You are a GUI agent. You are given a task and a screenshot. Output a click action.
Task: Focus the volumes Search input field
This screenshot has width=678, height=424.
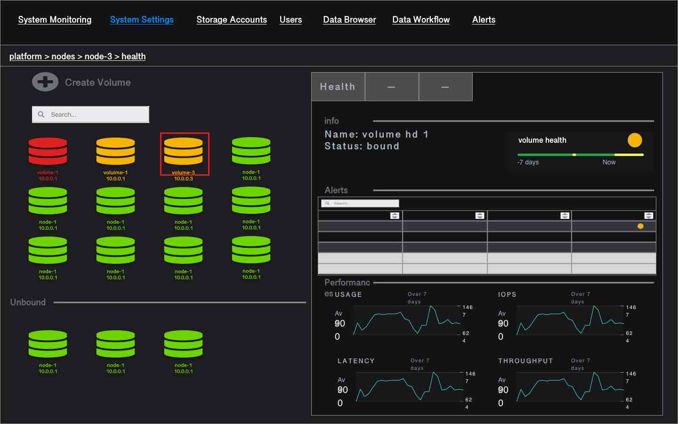[x=90, y=114]
